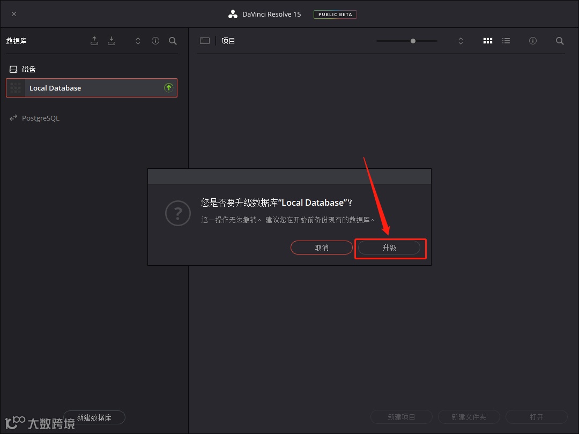The height and width of the screenshot is (434, 579).
Task: Click the 数据库 panel heading
Action: click(16, 41)
